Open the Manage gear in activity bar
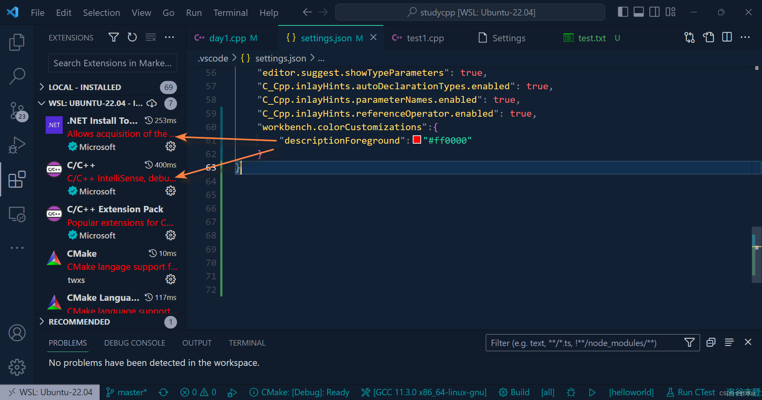The image size is (762, 400). [17, 367]
